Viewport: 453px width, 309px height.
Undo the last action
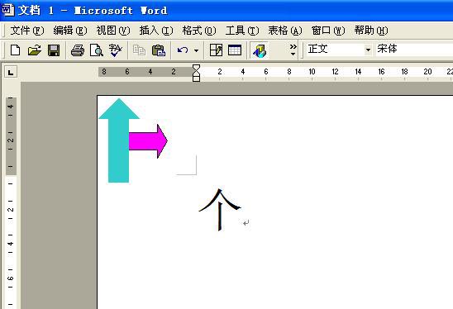[183, 50]
